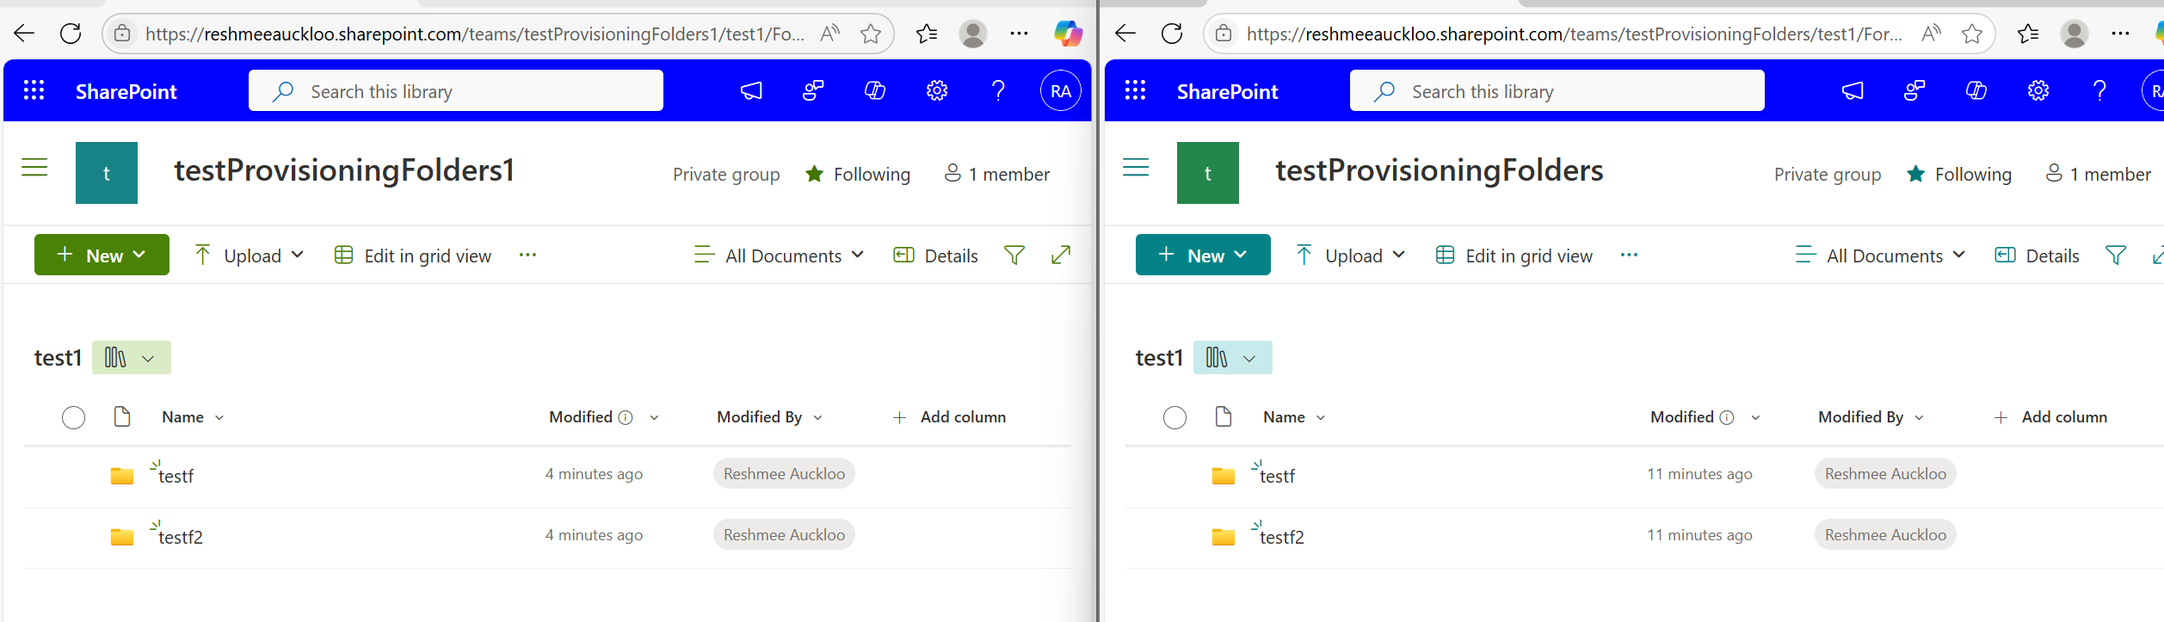Open the Copilot icon in the left SharePoint header

[x=875, y=90]
